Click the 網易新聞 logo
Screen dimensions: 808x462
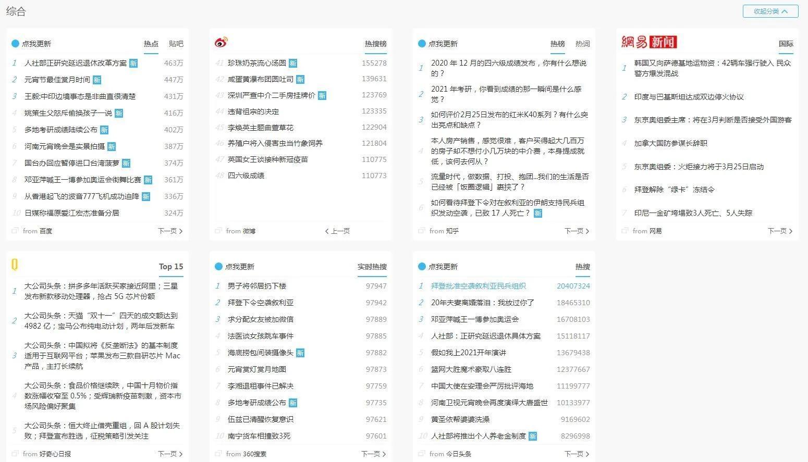click(648, 42)
